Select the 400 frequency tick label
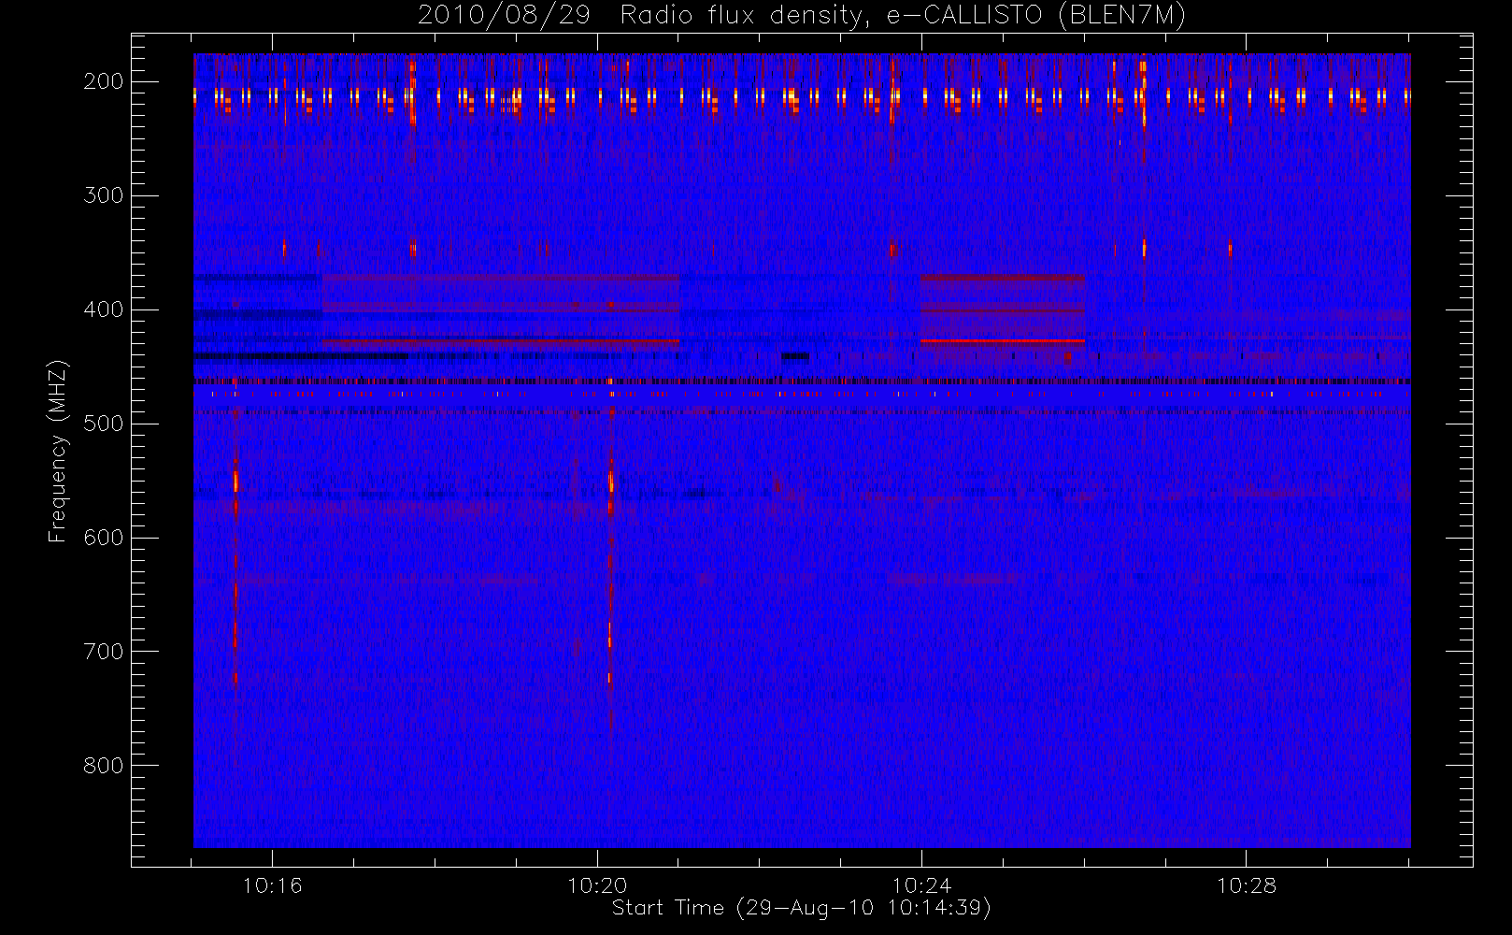The image size is (1512, 935). click(104, 309)
